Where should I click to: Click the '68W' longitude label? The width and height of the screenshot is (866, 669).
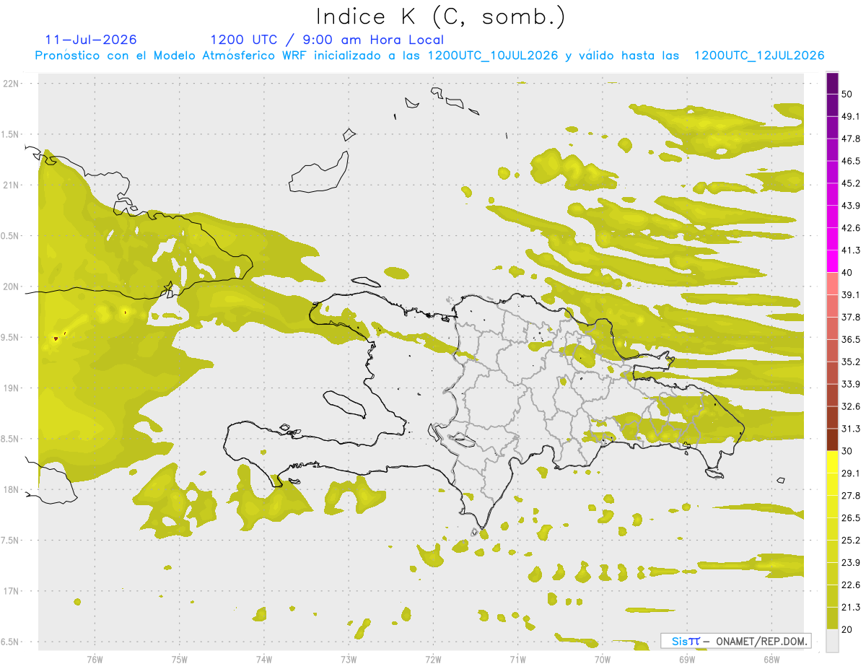771,660
